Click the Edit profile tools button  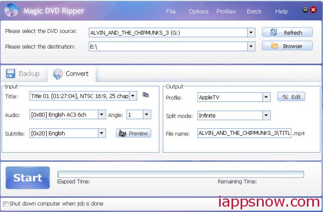291,97
